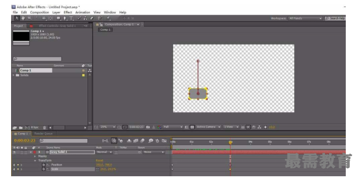Viewport: 355px width, 179px height.
Task: Expand the Masks property group
Action: click(35, 156)
